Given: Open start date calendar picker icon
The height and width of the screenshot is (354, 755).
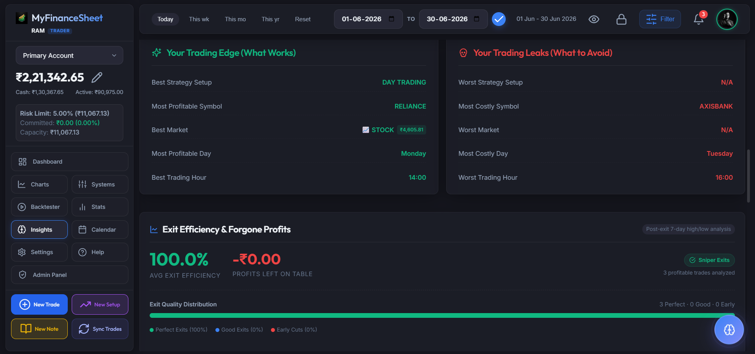Looking at the screenshot, I should tap(391, 19).
